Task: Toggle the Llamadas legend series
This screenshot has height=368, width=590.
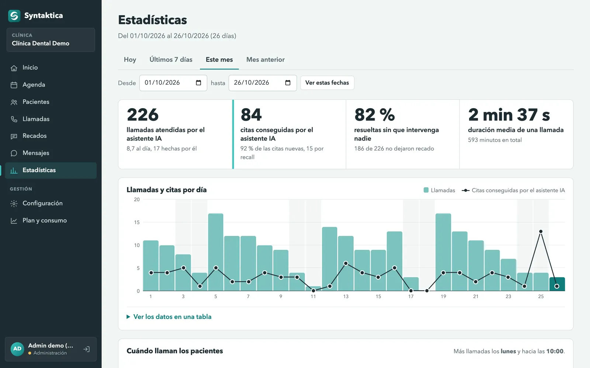Action: (439, 190)
